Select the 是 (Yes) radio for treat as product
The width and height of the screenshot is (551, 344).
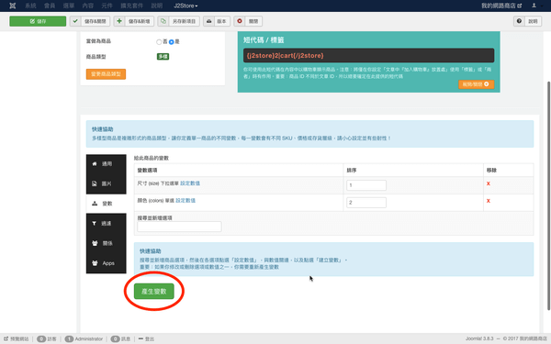click(172, 42)
